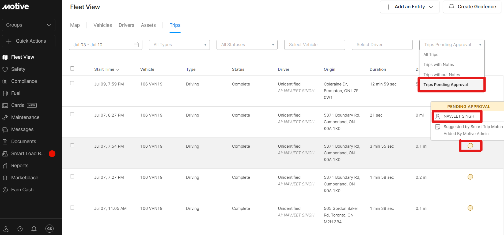Viewport: 504px width, 235px height.
Task: Click NAVJEET SINGH in pending approval popup
Action: tap(459, 116)
